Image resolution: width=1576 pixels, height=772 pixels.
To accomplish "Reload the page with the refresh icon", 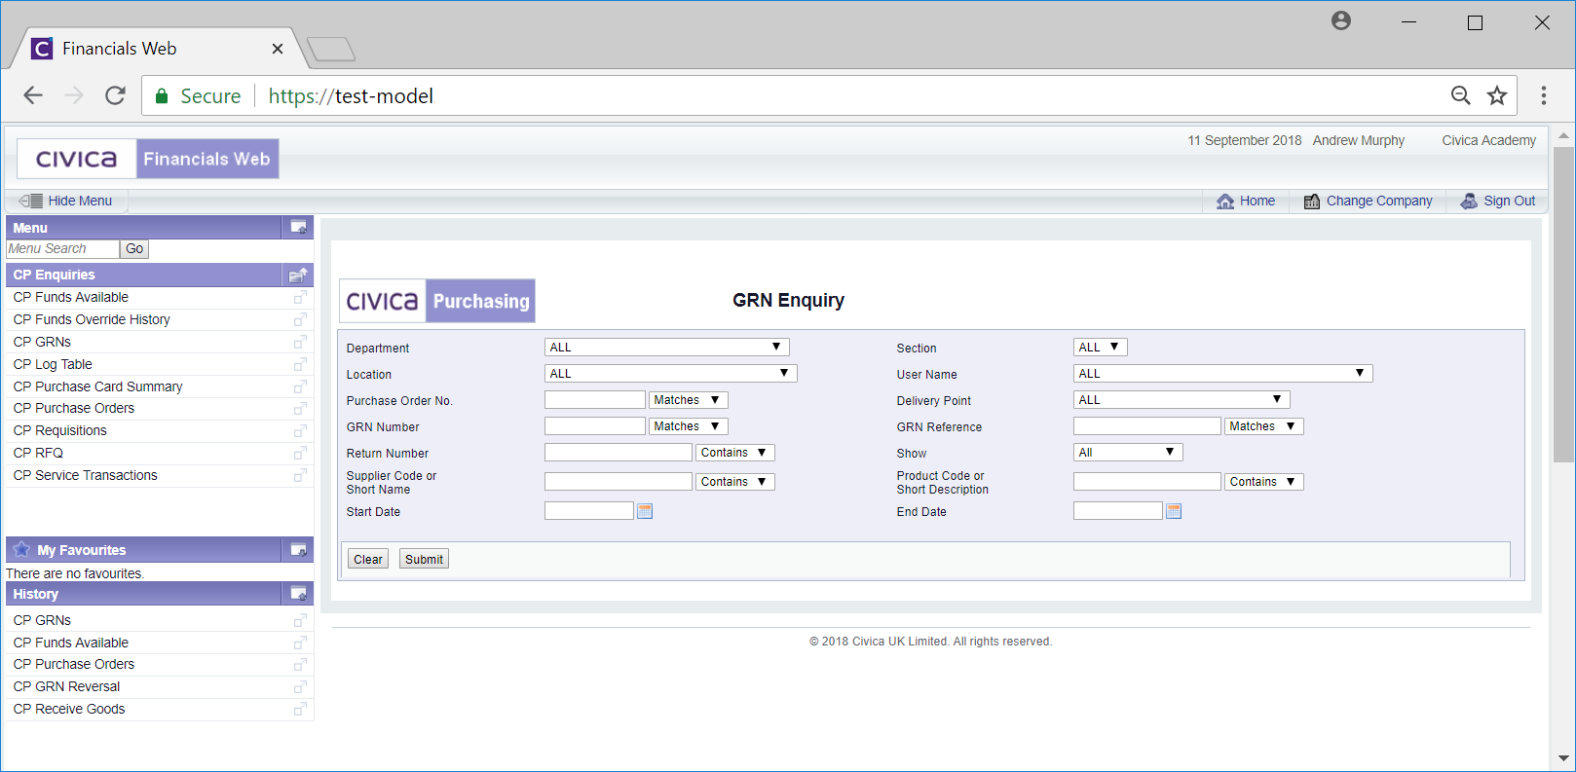I will coord(115,95).
